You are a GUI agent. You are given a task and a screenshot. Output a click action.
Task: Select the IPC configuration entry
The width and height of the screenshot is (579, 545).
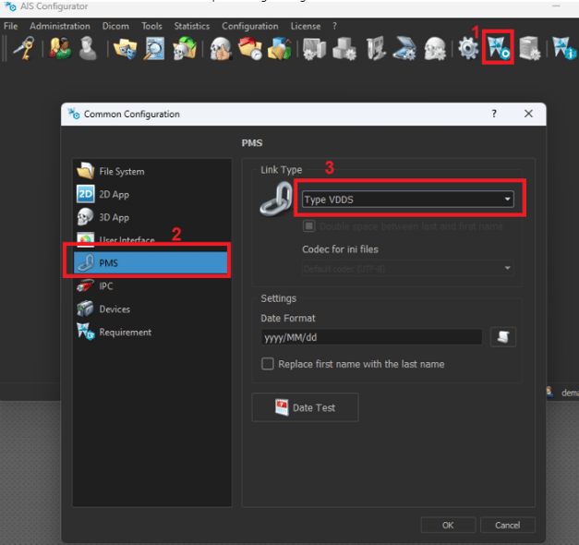coord(106,286)
